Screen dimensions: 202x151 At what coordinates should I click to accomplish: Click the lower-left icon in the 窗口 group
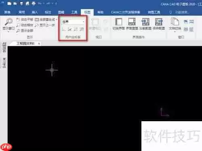pyautogui.click(x=186, y=29)
